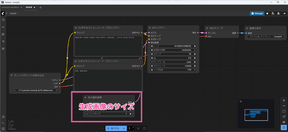Increase cfg value with right arrow
Screen dimensions: 288x132
coord(195,58)
